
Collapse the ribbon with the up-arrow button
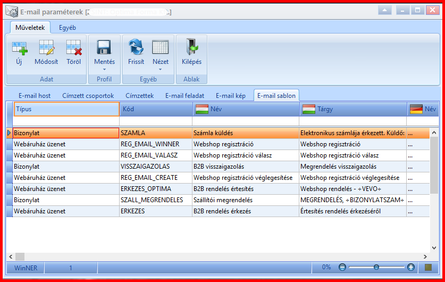click(x=384, y=10)
